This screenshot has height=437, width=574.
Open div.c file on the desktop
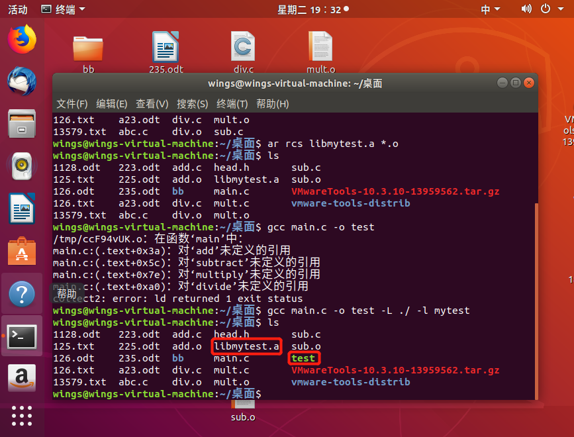coord(242,48)
